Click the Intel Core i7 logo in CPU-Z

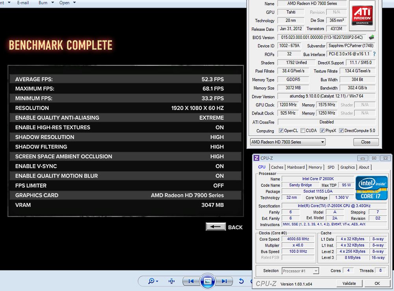point(372,188)
